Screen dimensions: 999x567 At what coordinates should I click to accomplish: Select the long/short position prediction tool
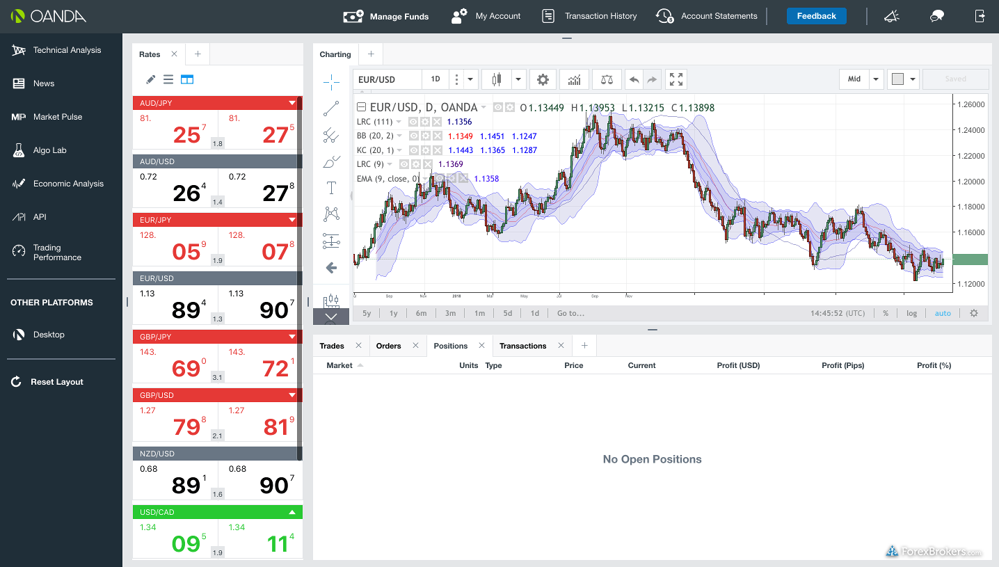(x=331, y=241)
